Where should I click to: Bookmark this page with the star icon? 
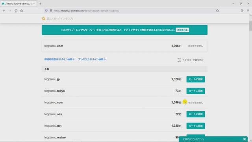(x=217, y=11)
